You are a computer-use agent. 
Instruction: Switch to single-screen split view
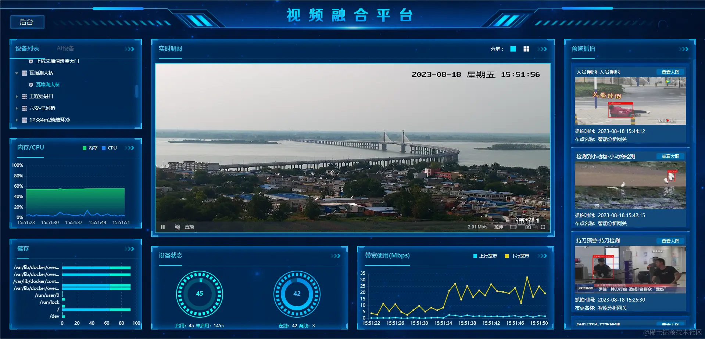click(513, 48)
